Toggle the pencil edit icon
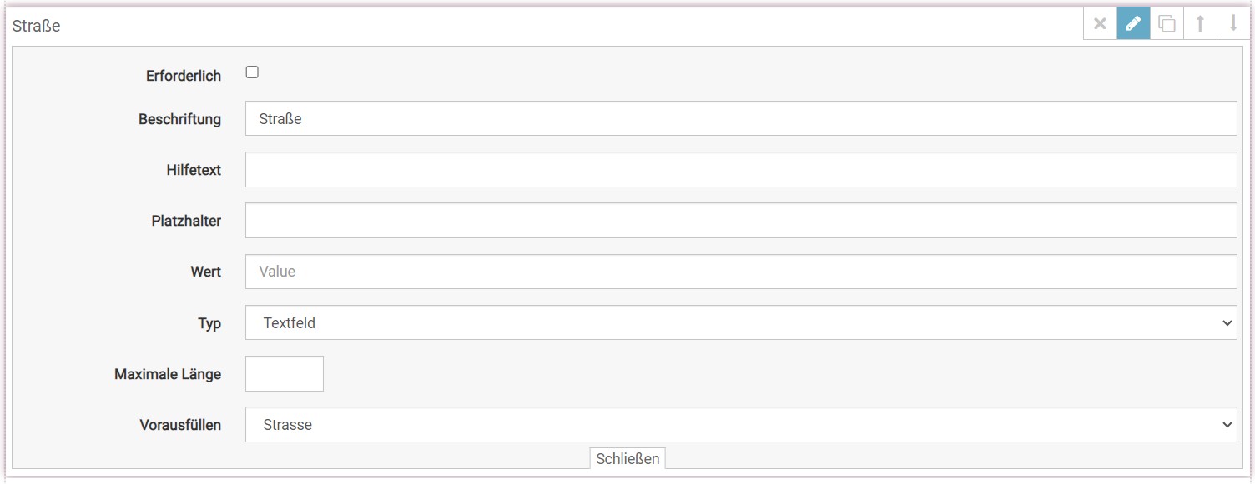This screenshot has width=1255, height=484. tap(1133, 24)
